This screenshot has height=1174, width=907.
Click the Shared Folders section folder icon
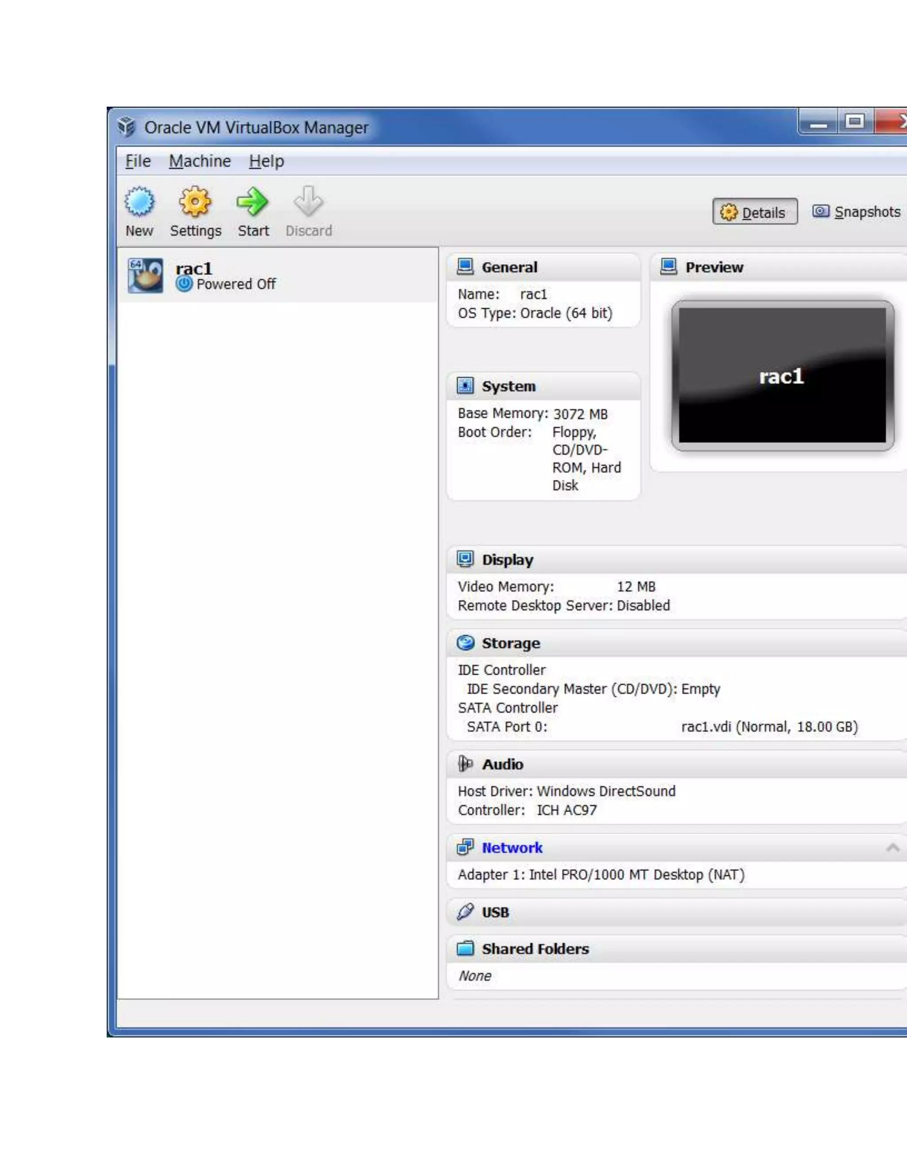tap(465, 948)
